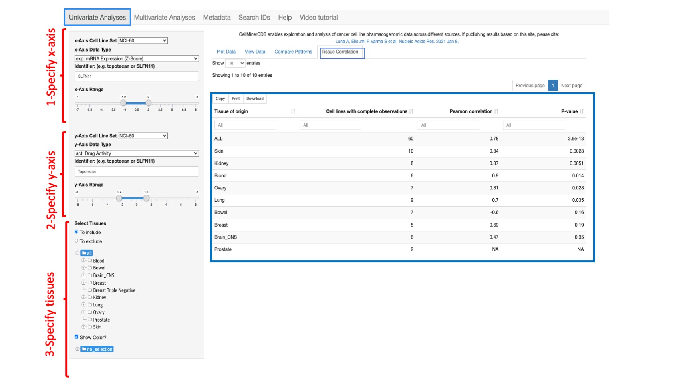Select the 'To exclude' radio button

[x=76, y=240]
